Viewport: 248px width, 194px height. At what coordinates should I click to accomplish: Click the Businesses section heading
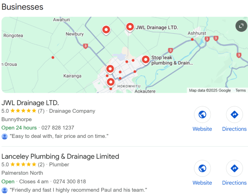point(22,6)
